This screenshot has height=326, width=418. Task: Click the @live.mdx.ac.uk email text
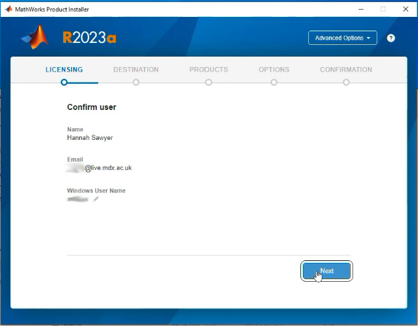[108, 168]
